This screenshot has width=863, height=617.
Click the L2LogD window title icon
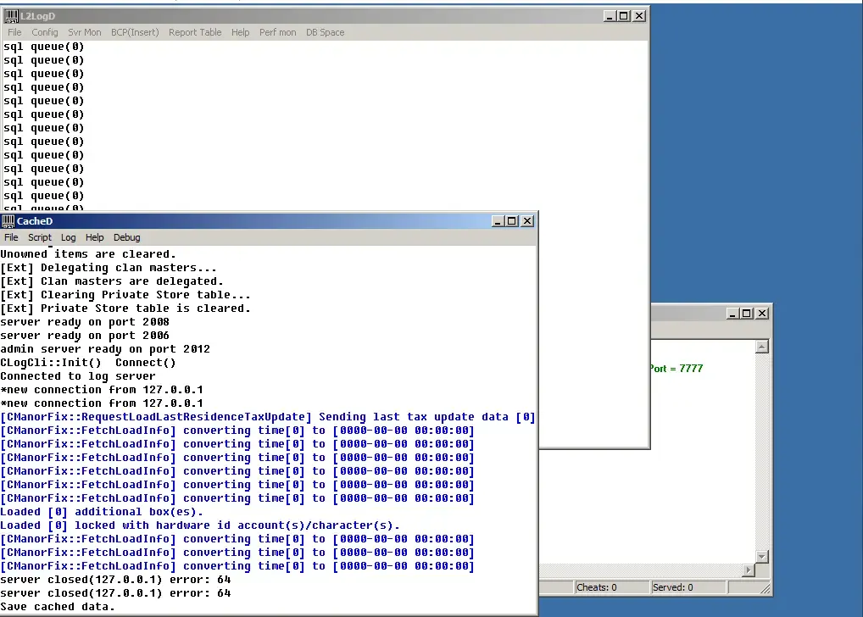(11, 16)
